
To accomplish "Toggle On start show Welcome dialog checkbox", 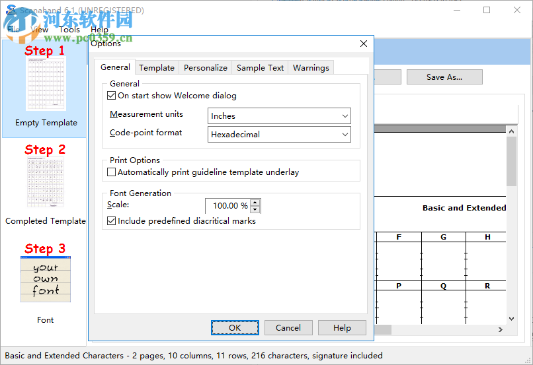I will tap(111, 96).
